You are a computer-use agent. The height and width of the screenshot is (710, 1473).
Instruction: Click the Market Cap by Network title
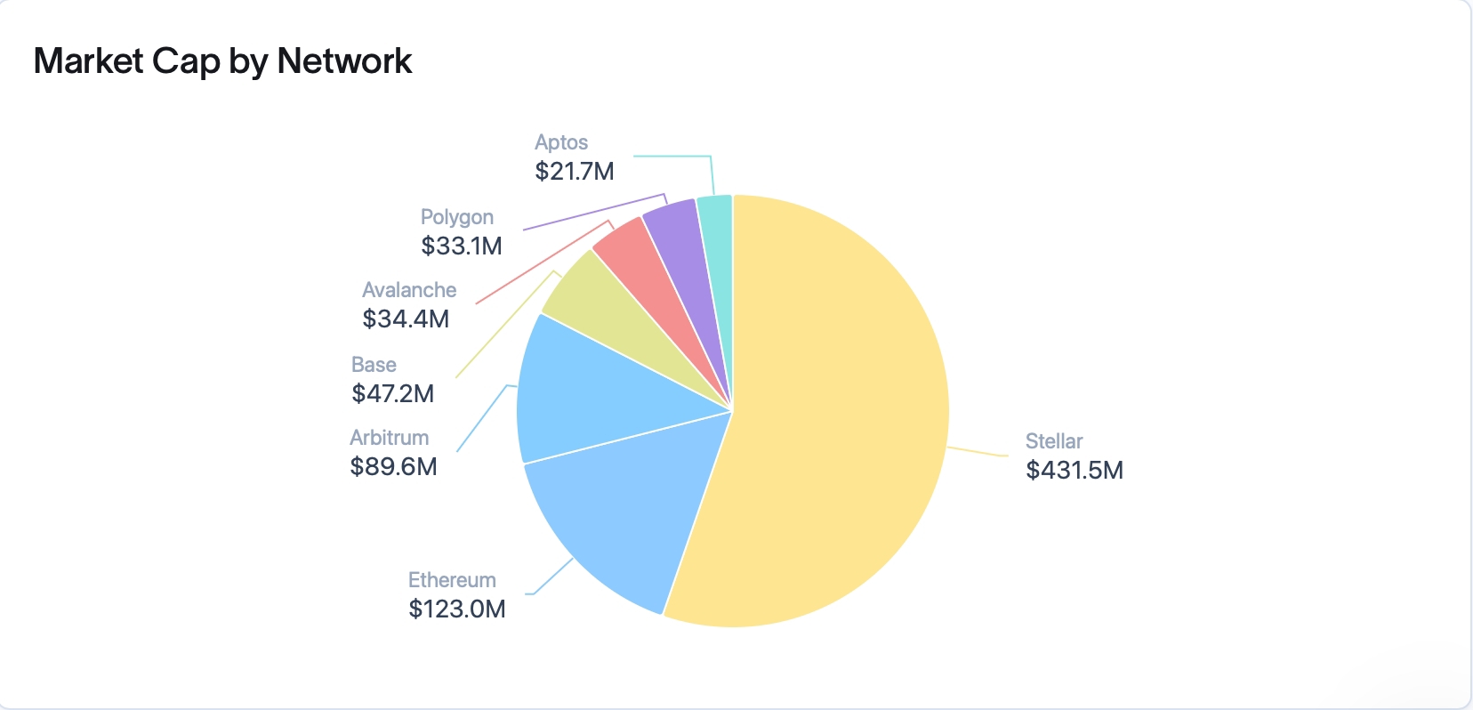222,61
